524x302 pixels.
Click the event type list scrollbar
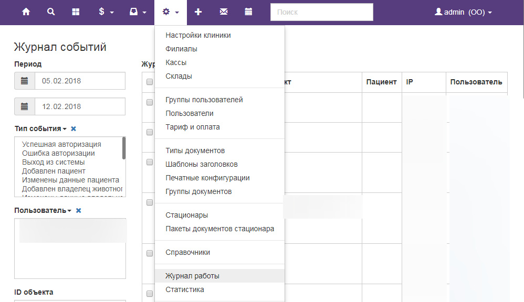point(124,148)
